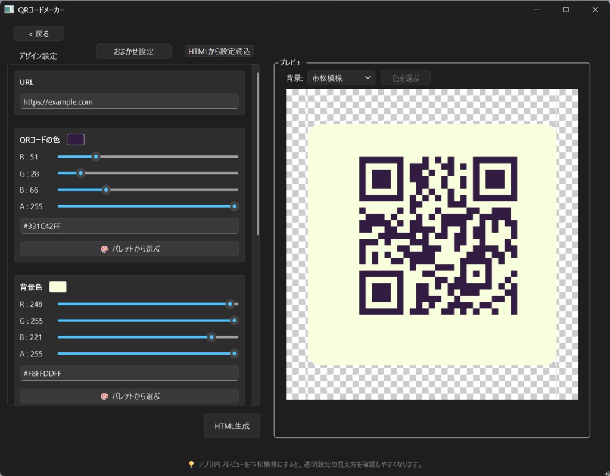This screenshot has width=610, height=476.
Task: Maximize the QRコードメーカー window
Action: tap(566, 10)
